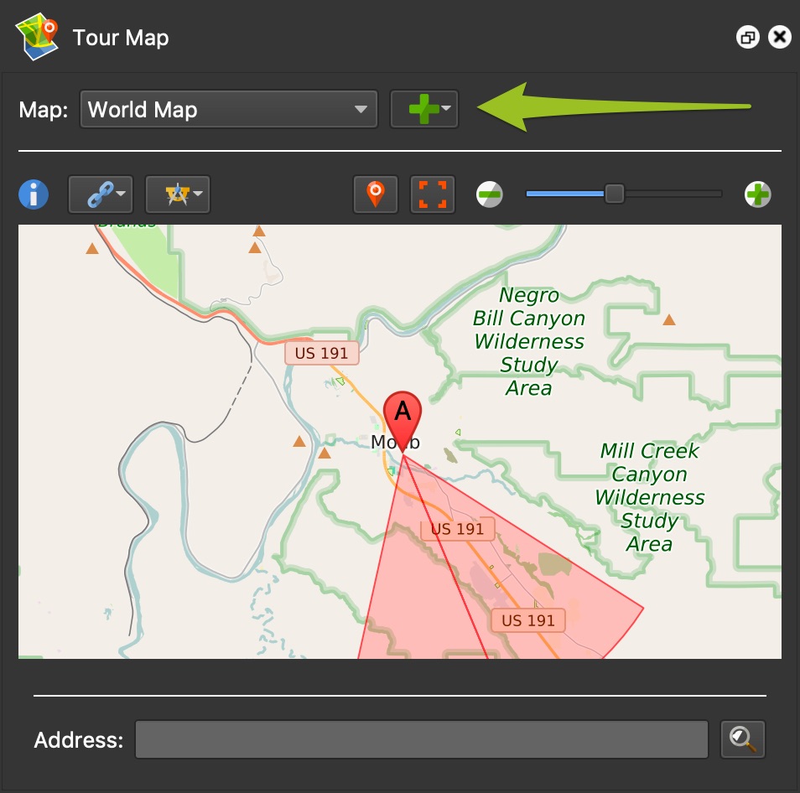
Task: Zoom out with the minus icon
Action: pyautogui.click(x=490, y=195)
